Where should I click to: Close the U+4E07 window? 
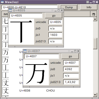tap(78, 51)
